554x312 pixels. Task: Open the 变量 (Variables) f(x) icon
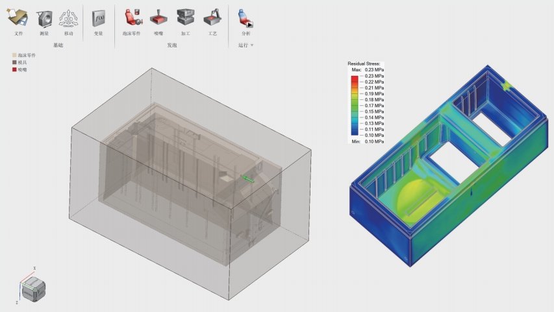pos(98,18)
